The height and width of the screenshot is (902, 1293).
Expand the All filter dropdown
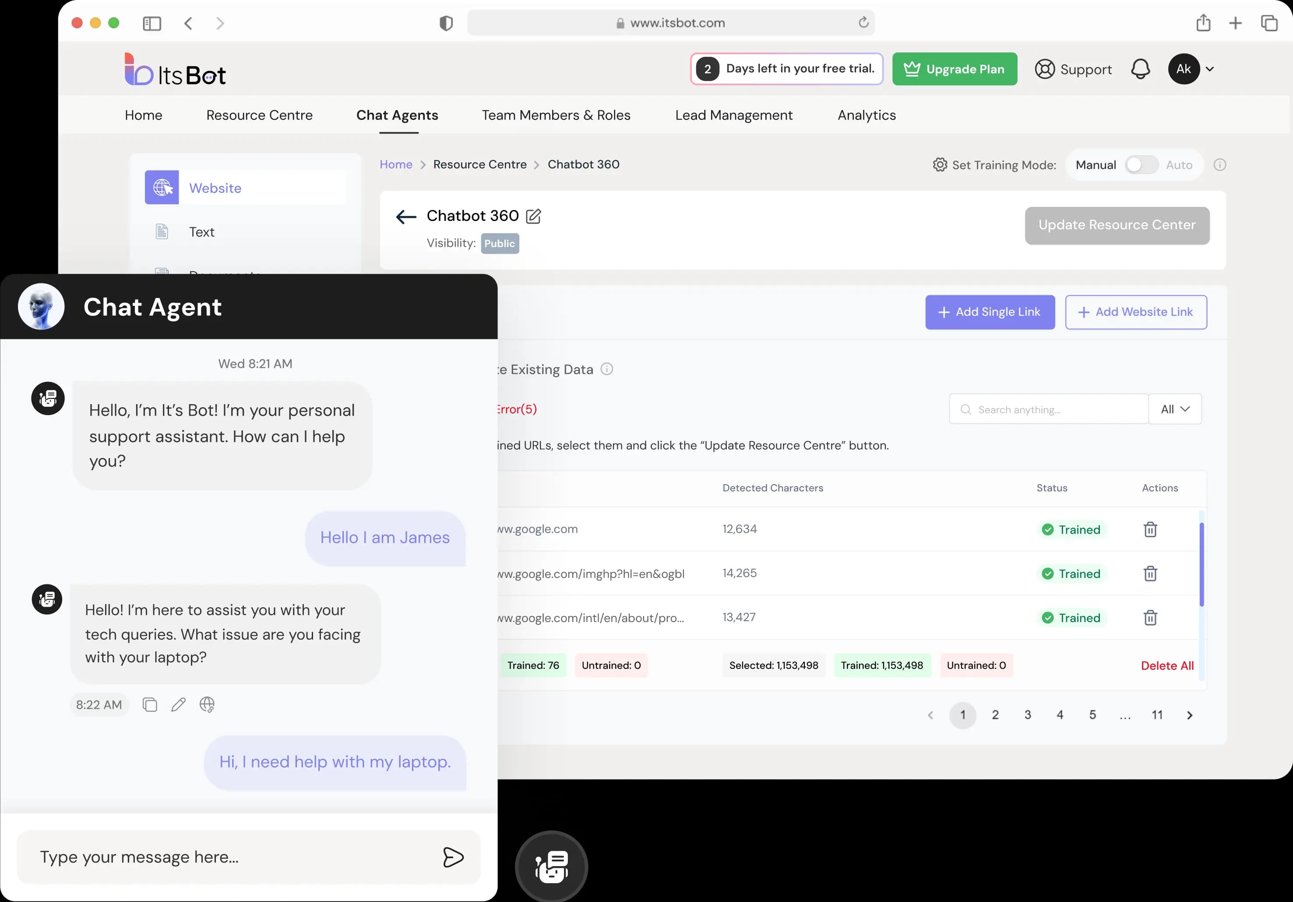(x=1175, y=409)
